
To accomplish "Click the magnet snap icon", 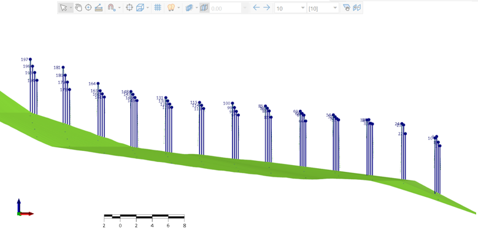I will [x=111, y=8].
